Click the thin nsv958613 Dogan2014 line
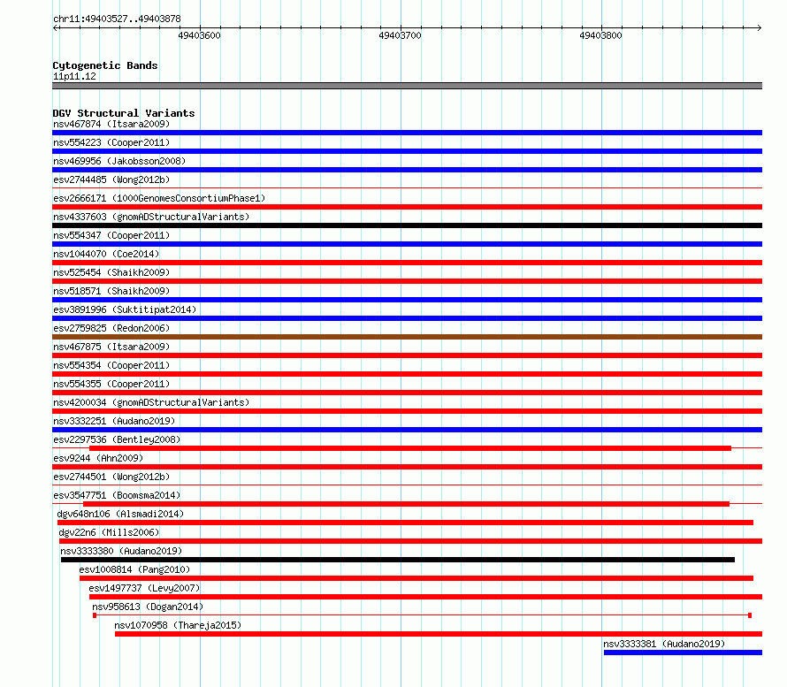The image size is (787, 687). tap(422, 615)
